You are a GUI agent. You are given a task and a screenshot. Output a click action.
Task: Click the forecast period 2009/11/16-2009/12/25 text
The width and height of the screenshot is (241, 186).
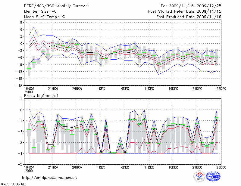click(191, 6)
